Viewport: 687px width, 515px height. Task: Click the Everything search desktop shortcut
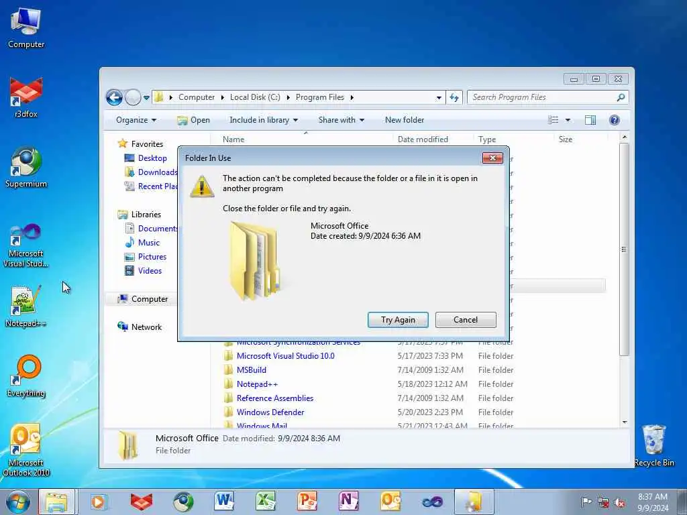pos(26,376)
